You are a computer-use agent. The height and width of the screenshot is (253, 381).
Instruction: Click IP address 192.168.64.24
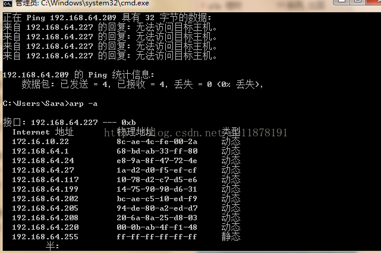43,160
